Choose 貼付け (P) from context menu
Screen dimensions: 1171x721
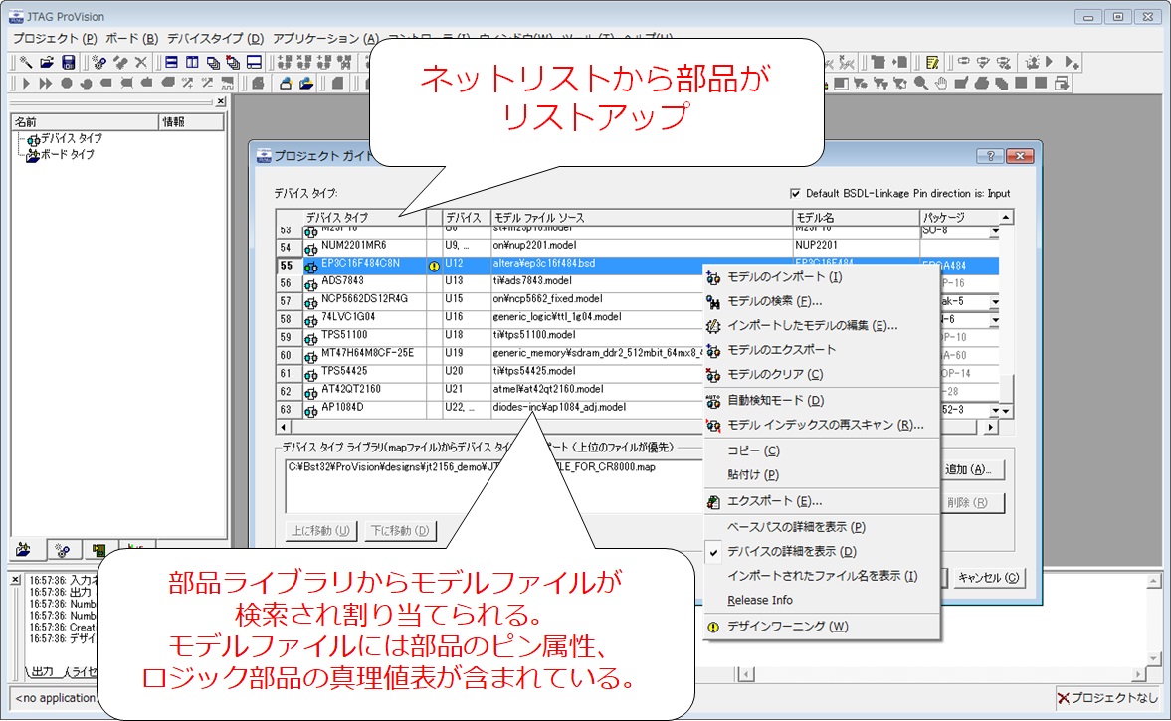[x=822, y=475]
